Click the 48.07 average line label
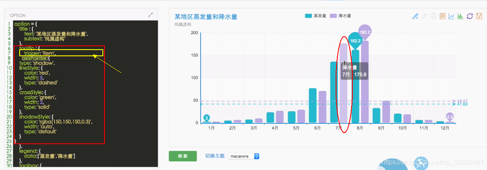 (462, 101)
